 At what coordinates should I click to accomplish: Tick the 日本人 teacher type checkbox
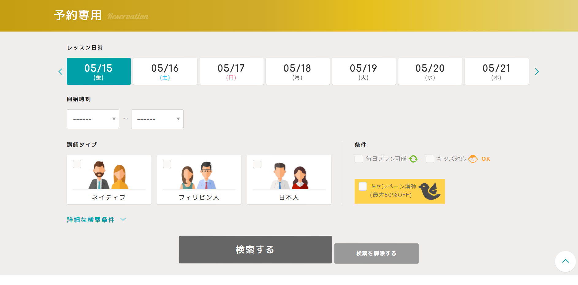[x=257, y=164]
